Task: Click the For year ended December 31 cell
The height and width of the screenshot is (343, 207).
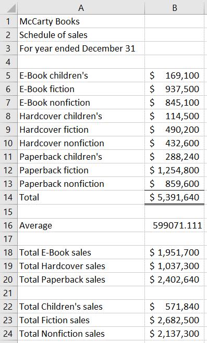Action: pyautogui.click(x=81, y=48)
